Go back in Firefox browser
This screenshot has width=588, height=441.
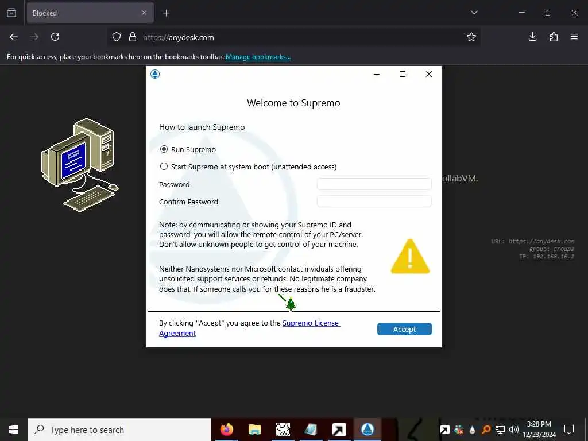(14, 37)
